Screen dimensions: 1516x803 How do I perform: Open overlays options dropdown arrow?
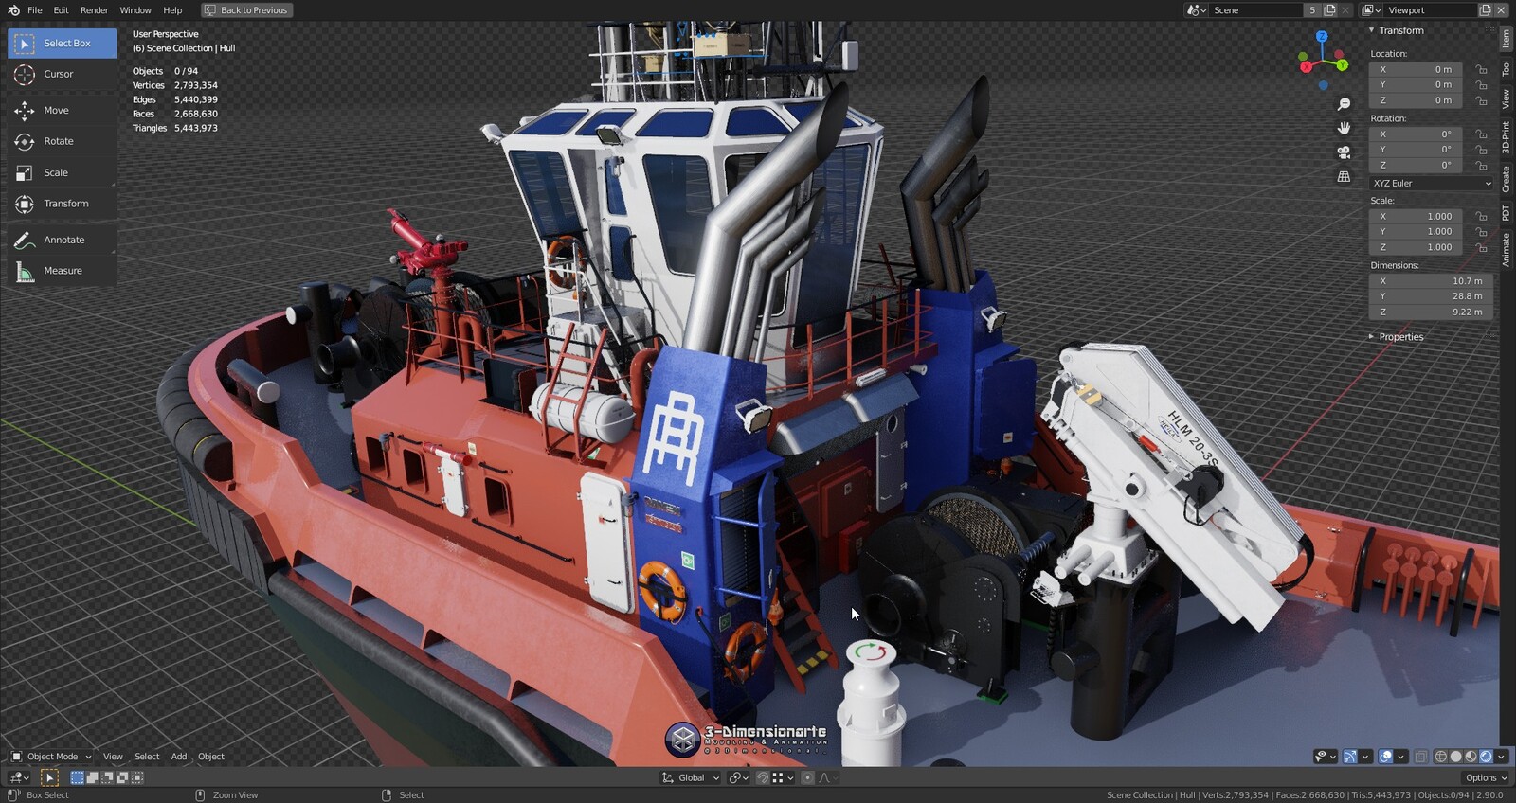pyautogui.click(x=1400, y=757)
